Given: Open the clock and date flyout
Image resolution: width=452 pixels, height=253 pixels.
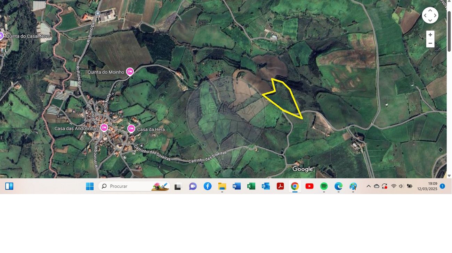Looking at the screenshot, I should pos(427,186).
